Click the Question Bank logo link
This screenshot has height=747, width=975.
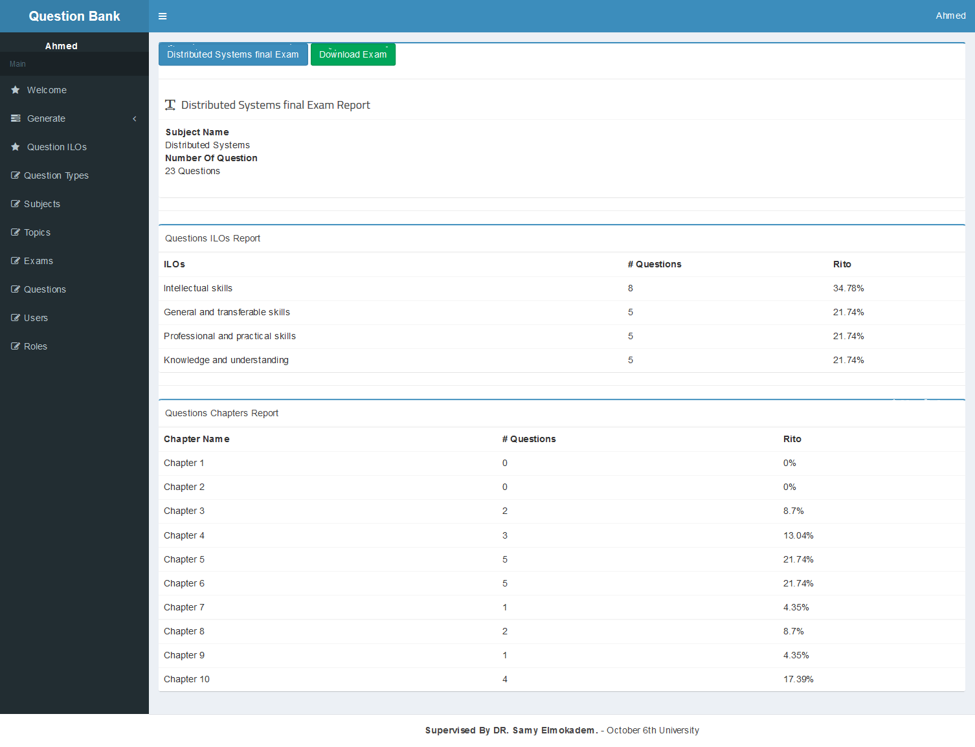click(74, 16)
